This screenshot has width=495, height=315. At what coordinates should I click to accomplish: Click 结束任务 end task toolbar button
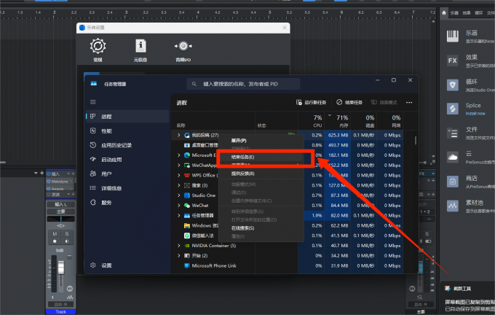point(349,103)
